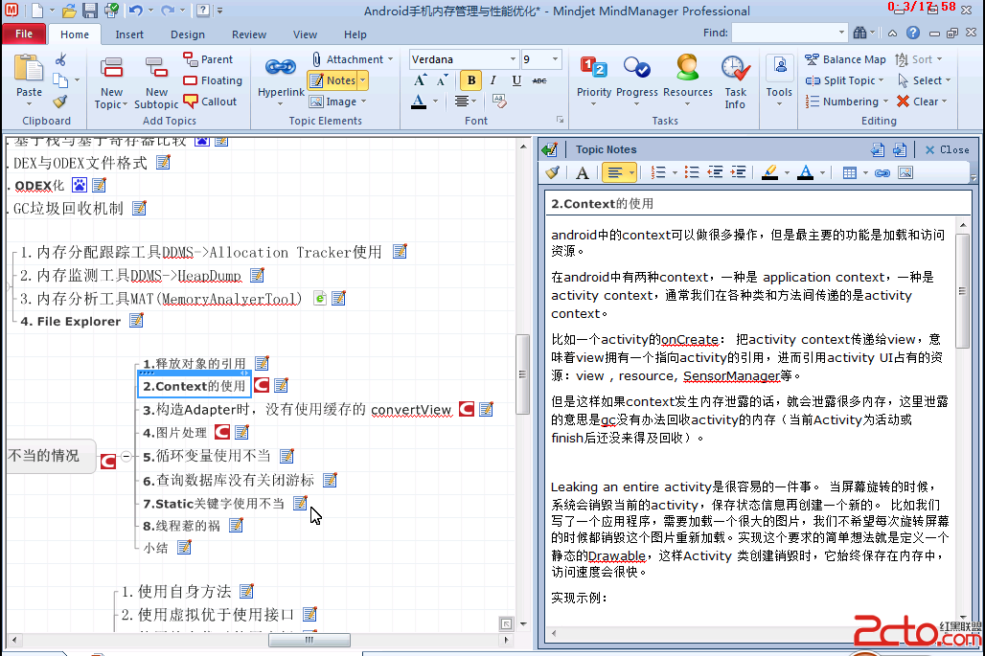
Task: Click the Shrink Font icon
Action: click(443, 80)
